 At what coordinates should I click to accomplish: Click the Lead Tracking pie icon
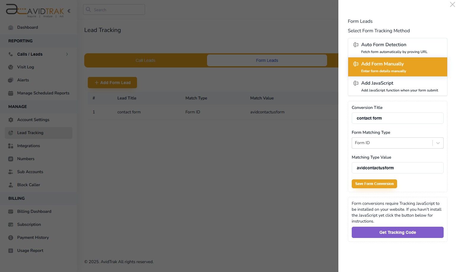tap(11, 133)
